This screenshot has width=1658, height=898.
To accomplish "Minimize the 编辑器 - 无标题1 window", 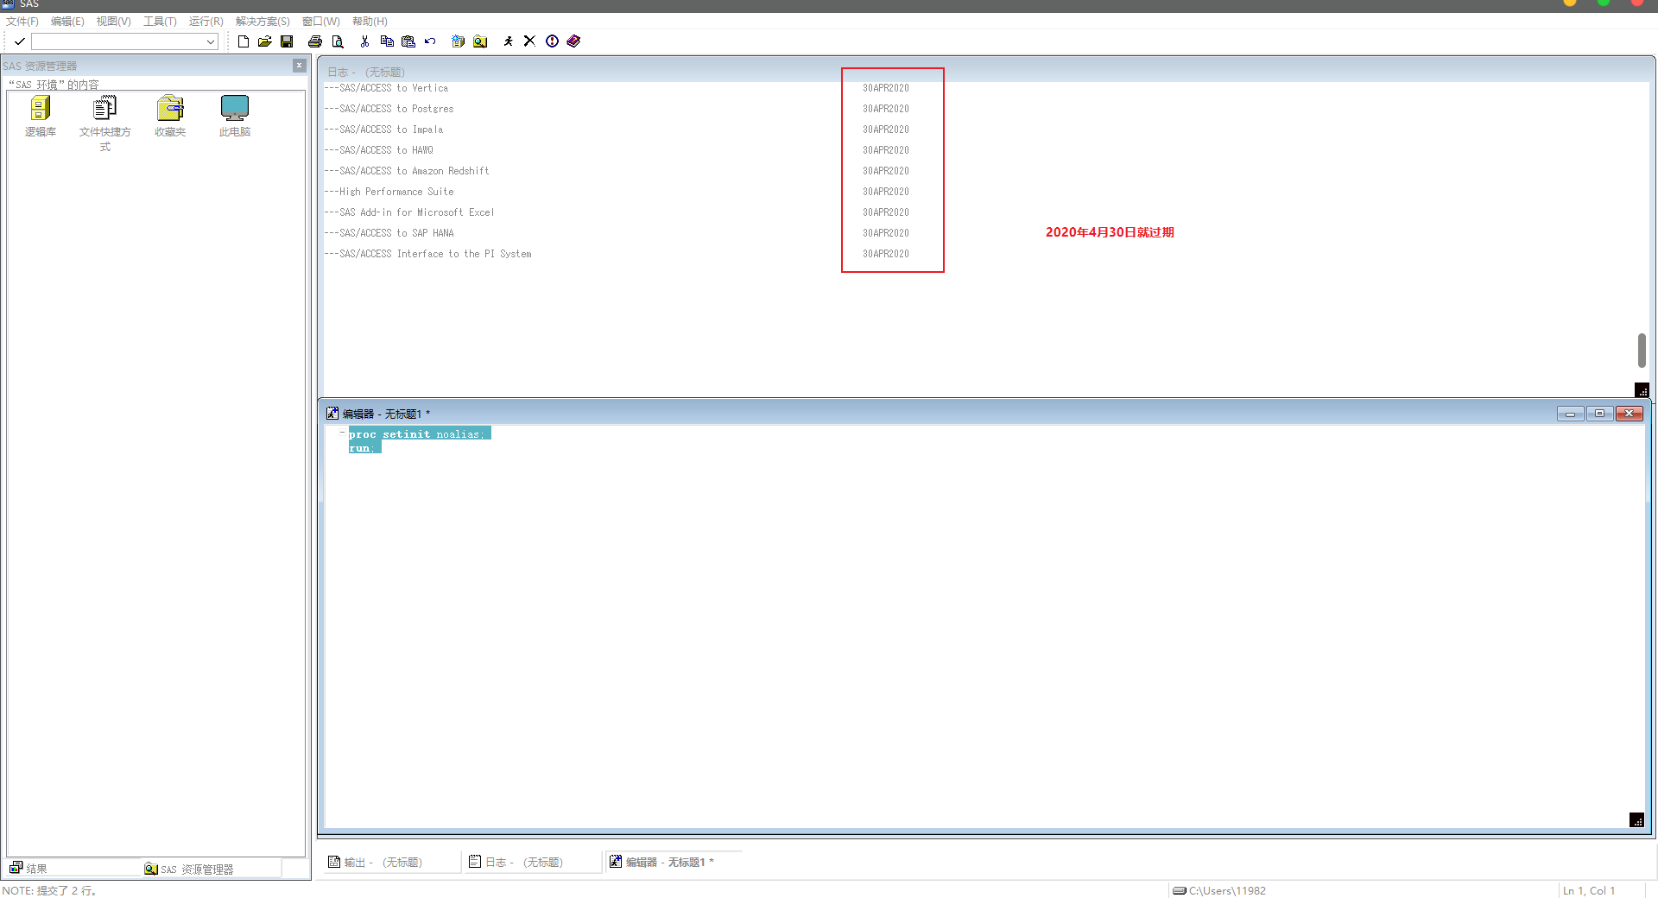I will [x=1570, y=414].
